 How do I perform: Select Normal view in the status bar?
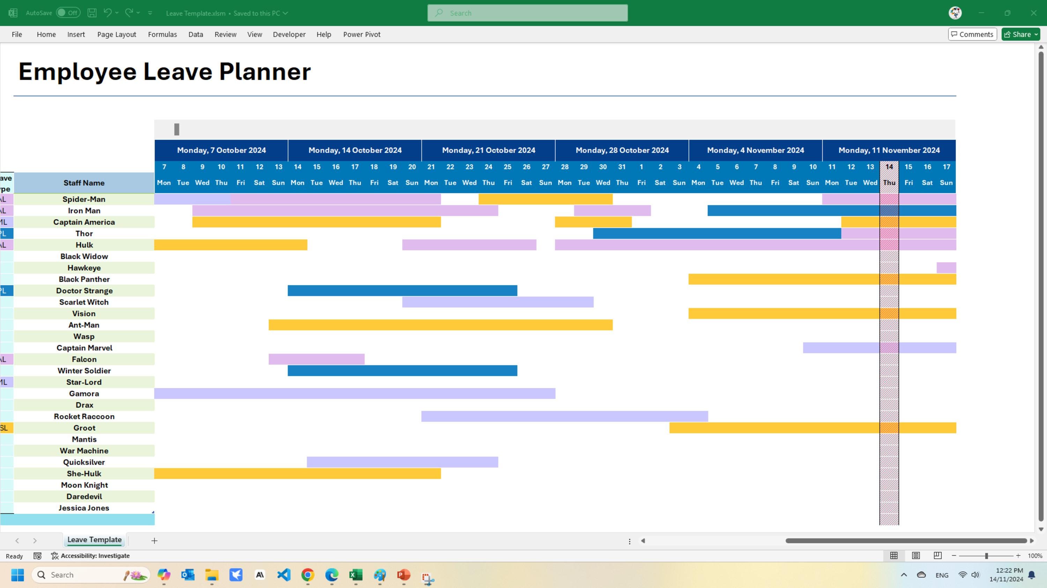pos(894,556)
